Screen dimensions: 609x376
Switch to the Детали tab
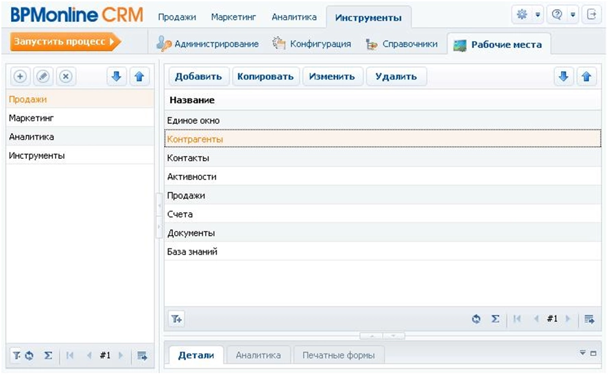[x=196, y=355]
